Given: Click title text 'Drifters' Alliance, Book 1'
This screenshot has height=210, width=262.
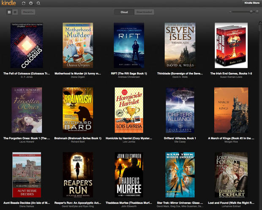Looking at the screenshot, I should click(x=180, y=138).
